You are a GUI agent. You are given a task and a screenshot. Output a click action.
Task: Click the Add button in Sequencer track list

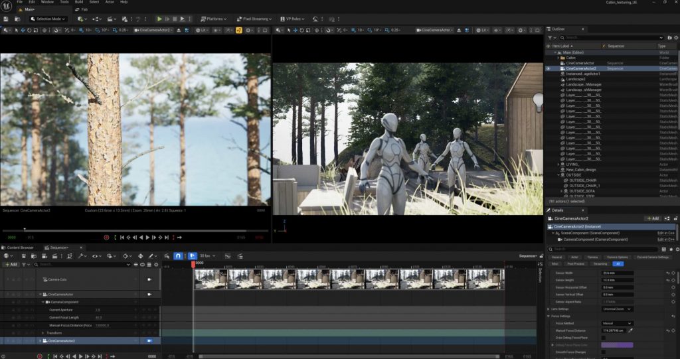[x=11, y=264]
